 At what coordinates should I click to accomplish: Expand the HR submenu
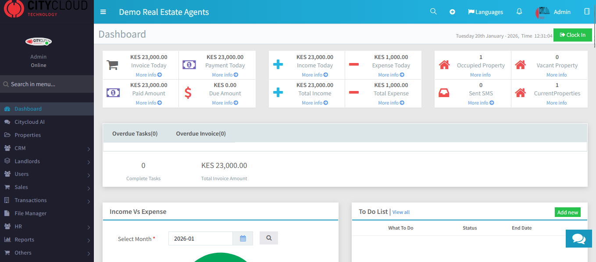[89, 227]
